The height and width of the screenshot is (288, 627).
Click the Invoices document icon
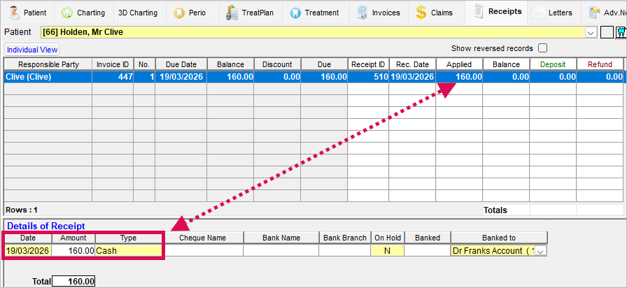(362, 13)
